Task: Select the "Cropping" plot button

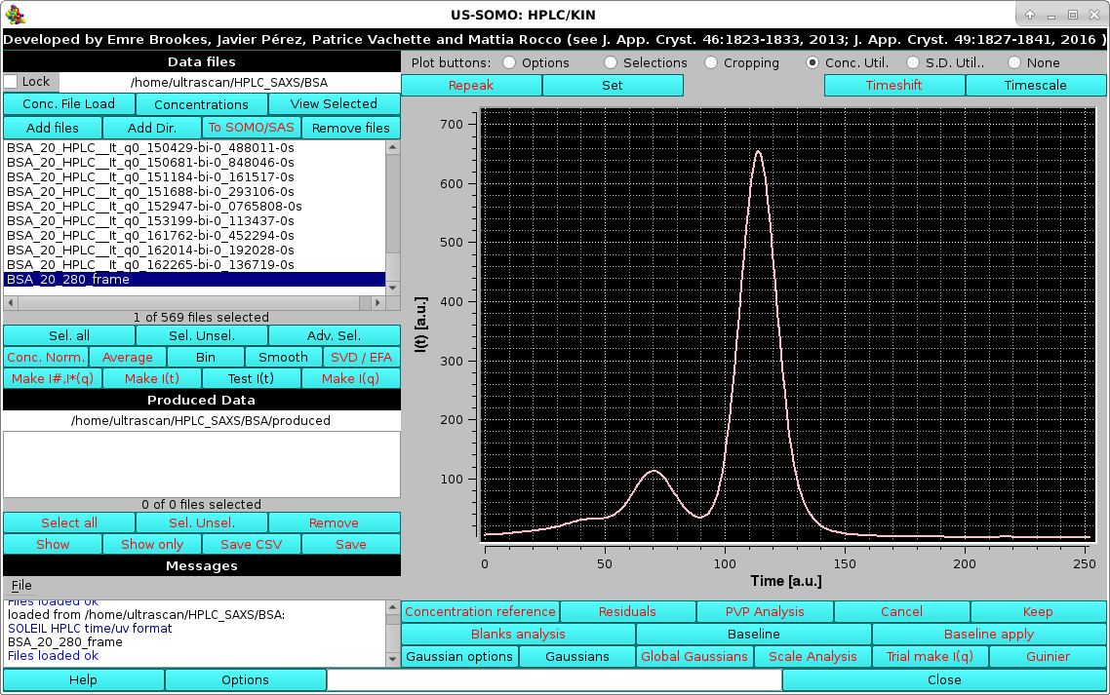Action: point(710,63)
